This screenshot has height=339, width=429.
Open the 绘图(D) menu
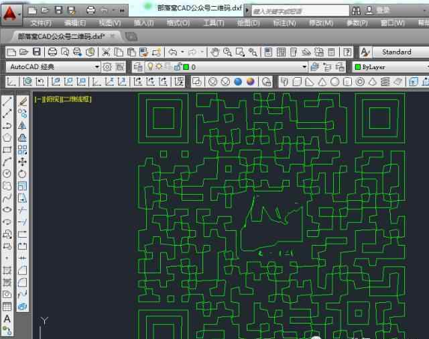click(248, 23)
